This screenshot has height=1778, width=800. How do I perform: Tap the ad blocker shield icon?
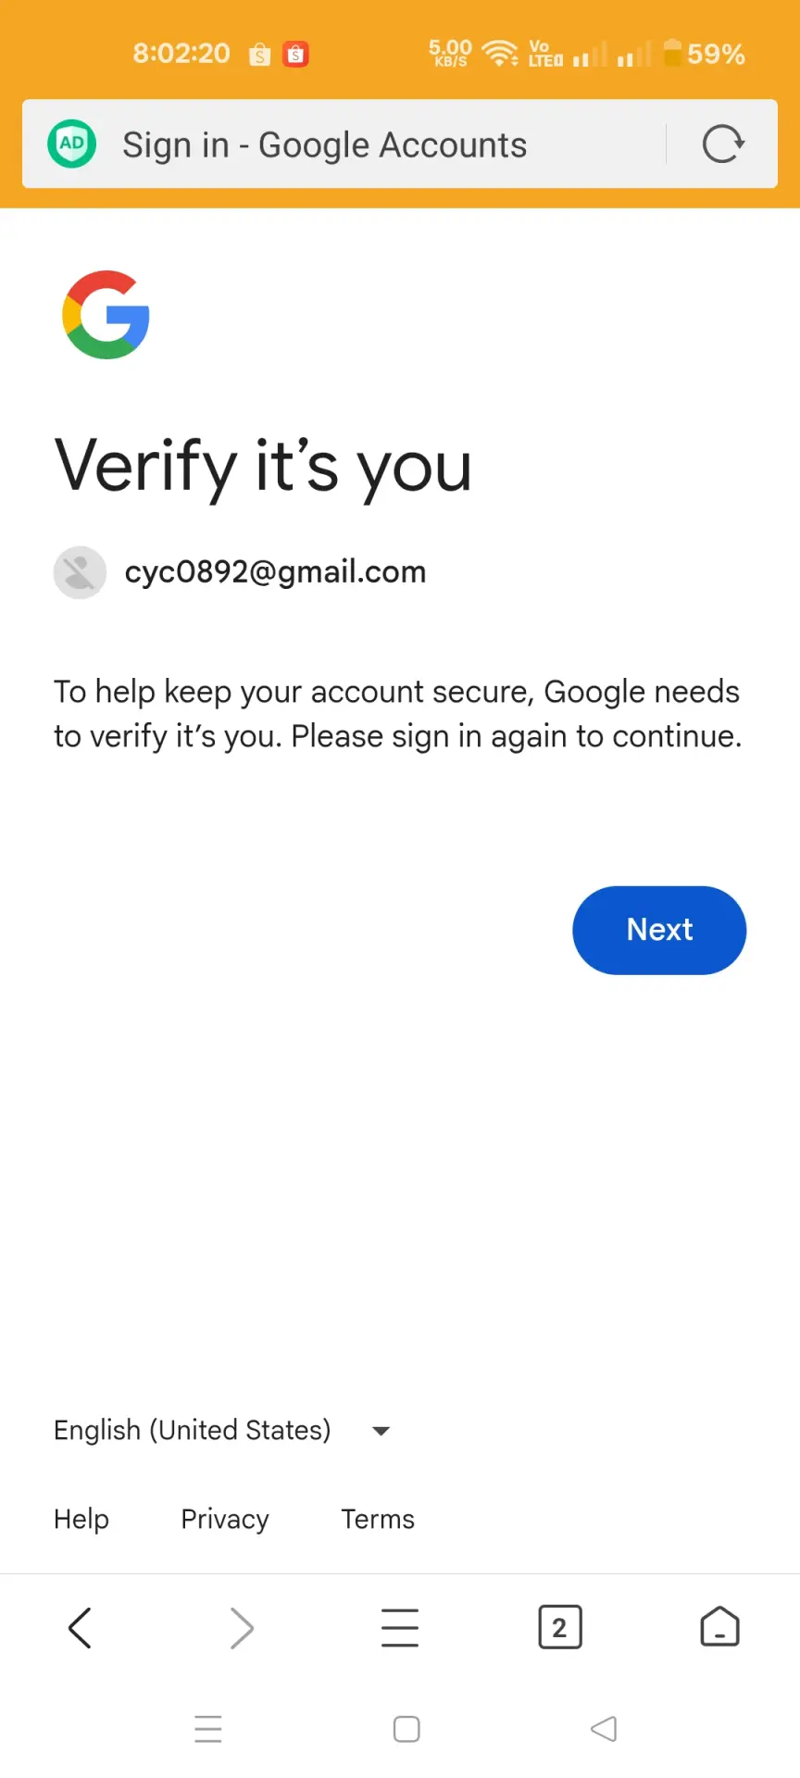71,144
